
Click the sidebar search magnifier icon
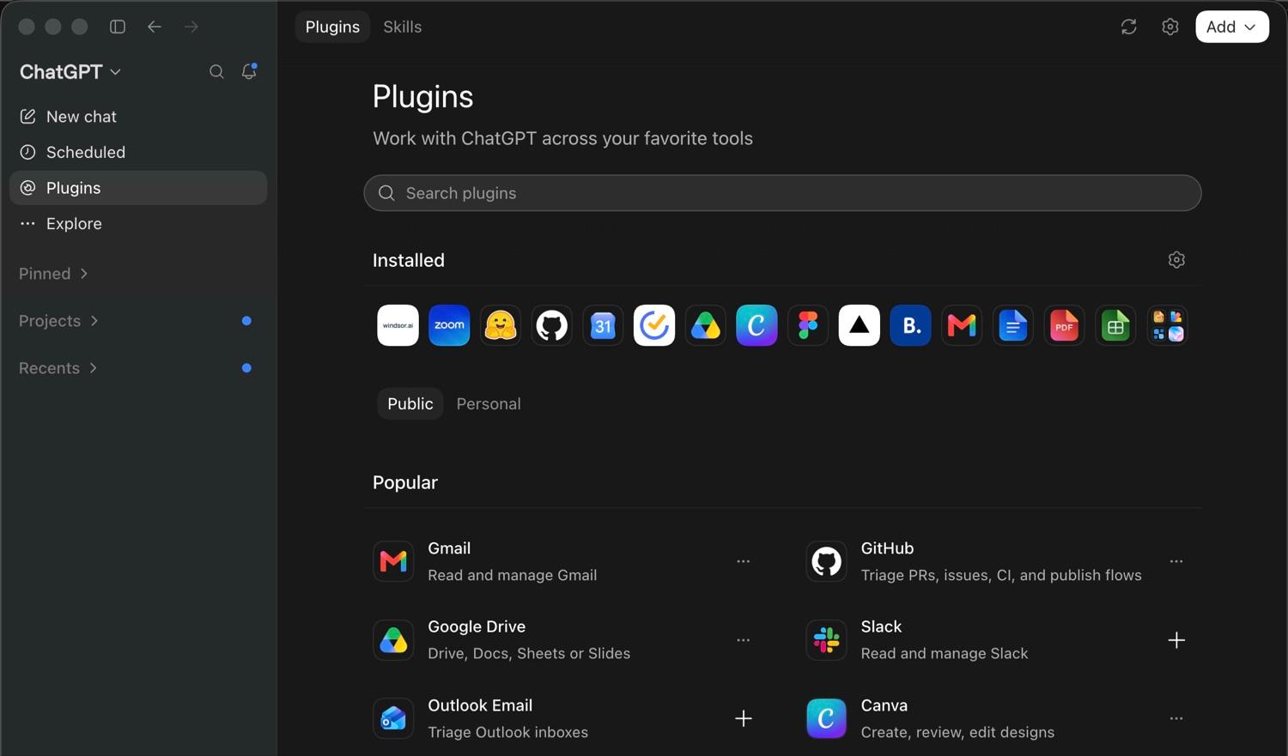pos(216,72)
